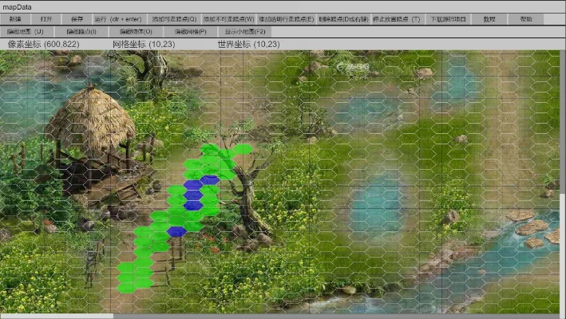Select 添加透明行走路点(E) tool
The width and height of the screenshot is (566, 319).
pyautogui.click(x=287, y=18)
